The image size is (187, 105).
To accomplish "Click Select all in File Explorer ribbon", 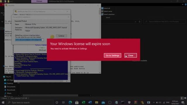I will click(x=106, y=8).
